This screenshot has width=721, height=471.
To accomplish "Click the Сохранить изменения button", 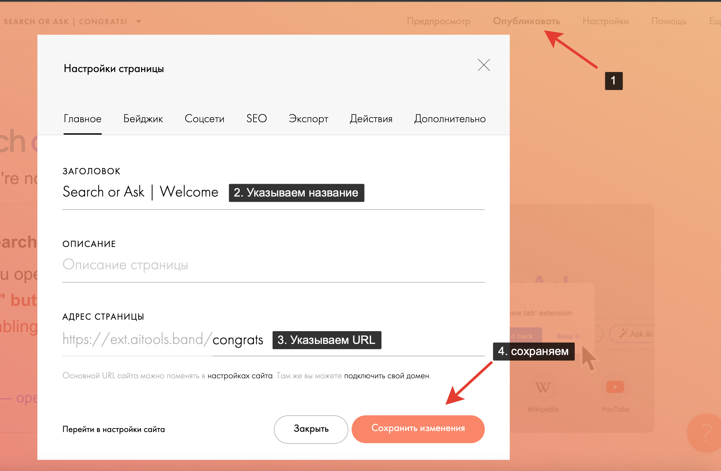I will tap(418, 429).
